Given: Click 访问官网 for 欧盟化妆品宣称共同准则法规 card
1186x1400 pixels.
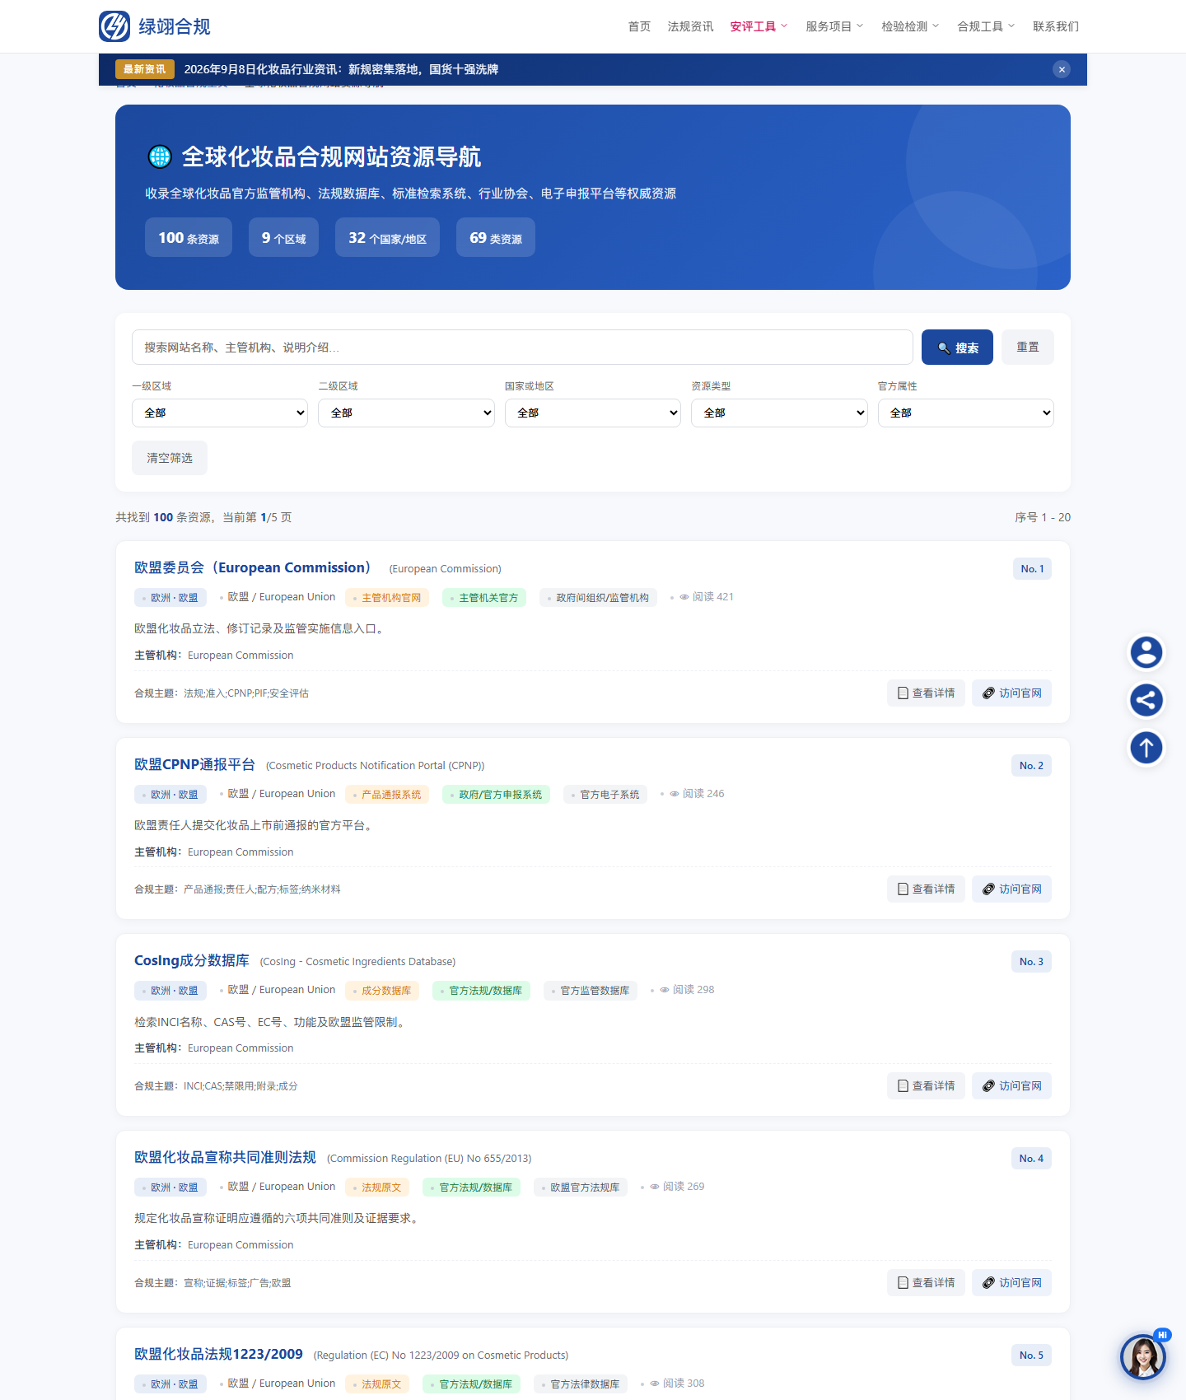Looking at the screenshot, I should [x=1011, y=1283].
